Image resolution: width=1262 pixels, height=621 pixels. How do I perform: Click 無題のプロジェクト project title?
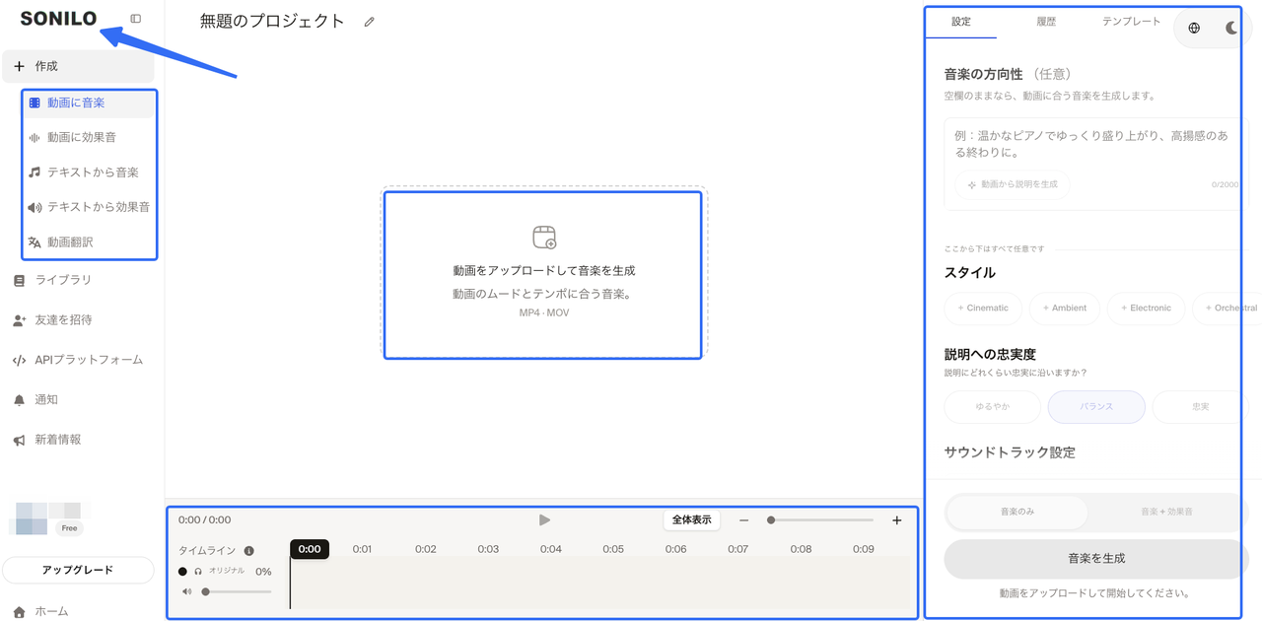coord(272,22)
